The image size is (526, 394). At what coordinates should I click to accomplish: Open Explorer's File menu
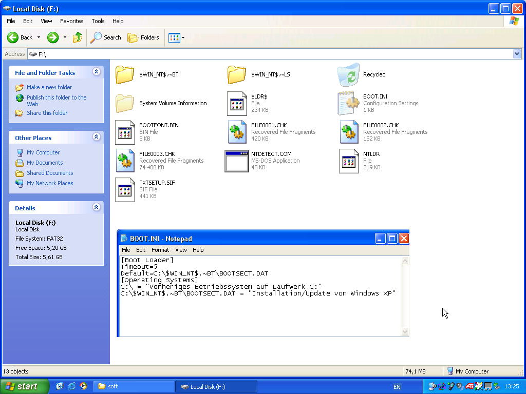tap(11, 21)
